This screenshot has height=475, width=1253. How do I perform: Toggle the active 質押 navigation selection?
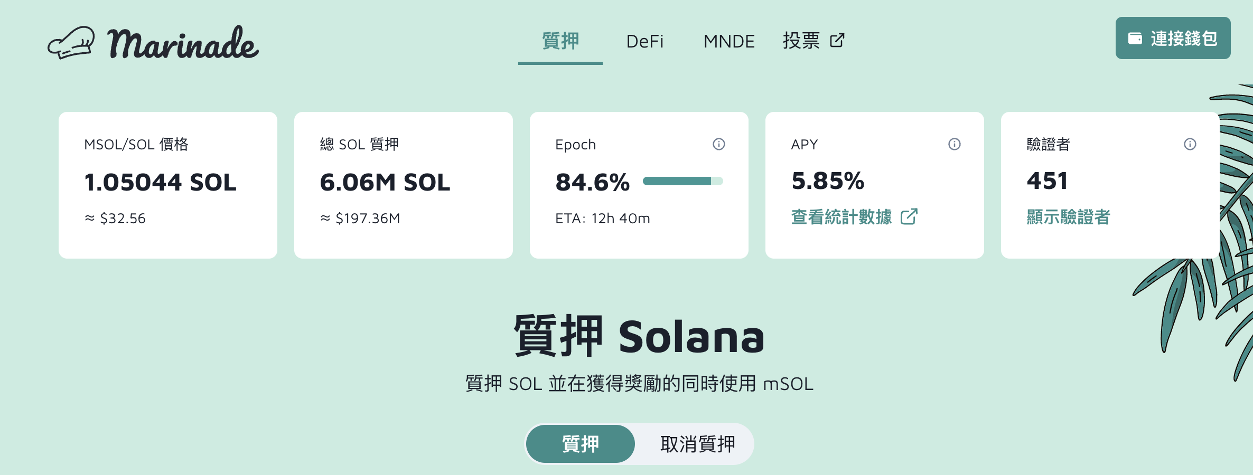561,41
